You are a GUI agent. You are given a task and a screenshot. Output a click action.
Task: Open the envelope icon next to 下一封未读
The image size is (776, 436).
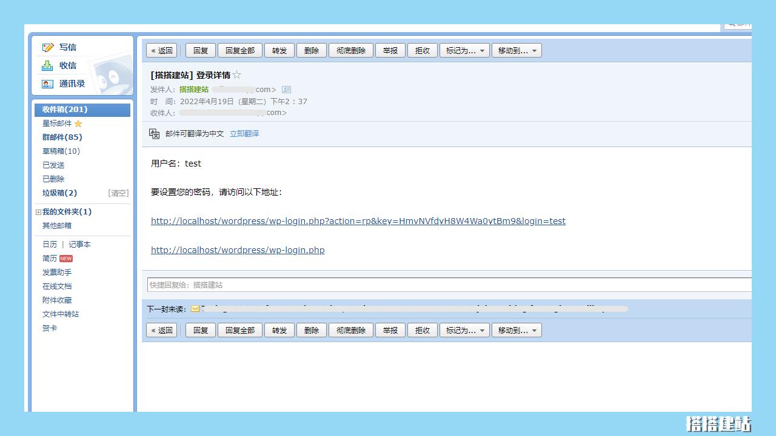point(195,308)
